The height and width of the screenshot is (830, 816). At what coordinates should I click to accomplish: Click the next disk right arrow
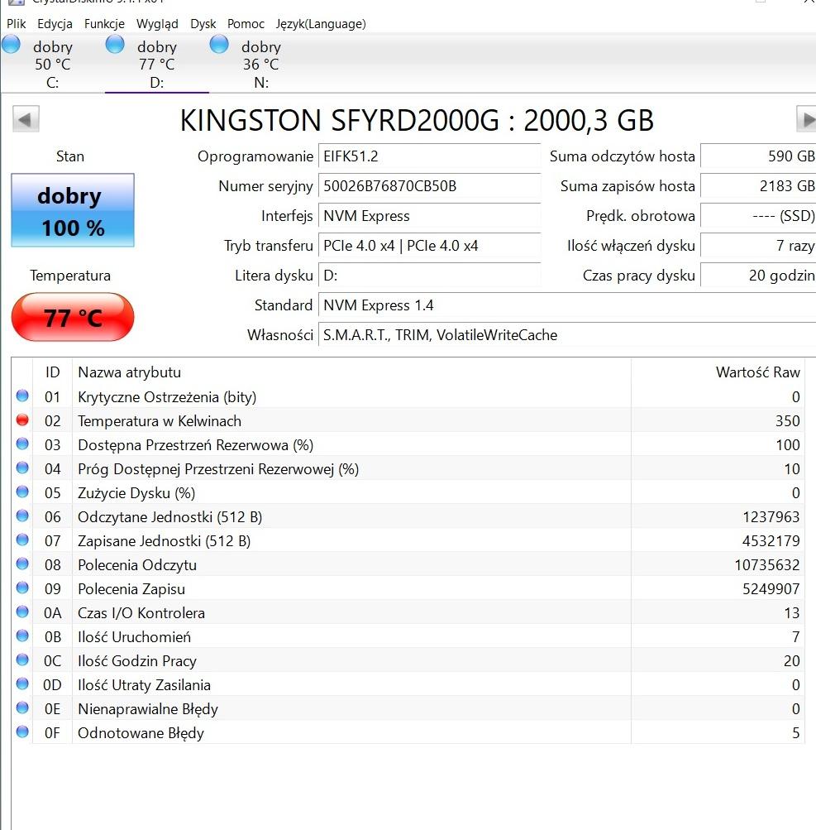pyautogui.click(x=806, y=120)
